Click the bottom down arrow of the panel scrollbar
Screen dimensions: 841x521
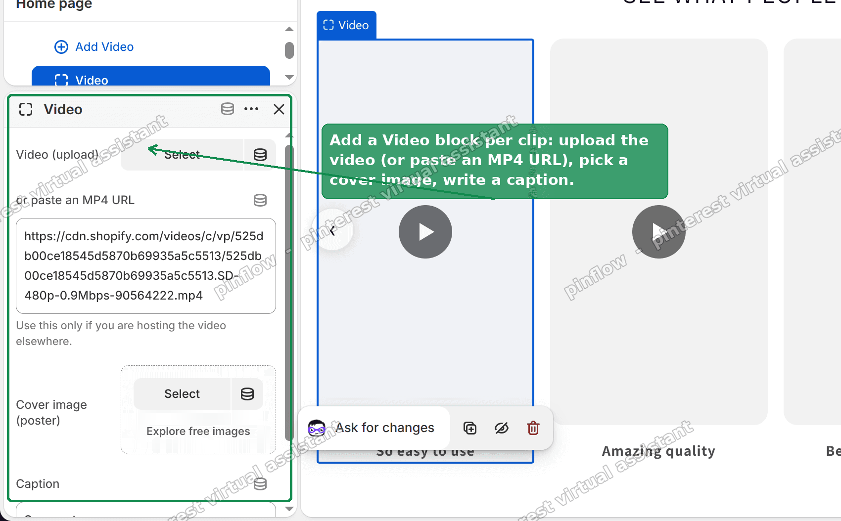tap(289, 509)
